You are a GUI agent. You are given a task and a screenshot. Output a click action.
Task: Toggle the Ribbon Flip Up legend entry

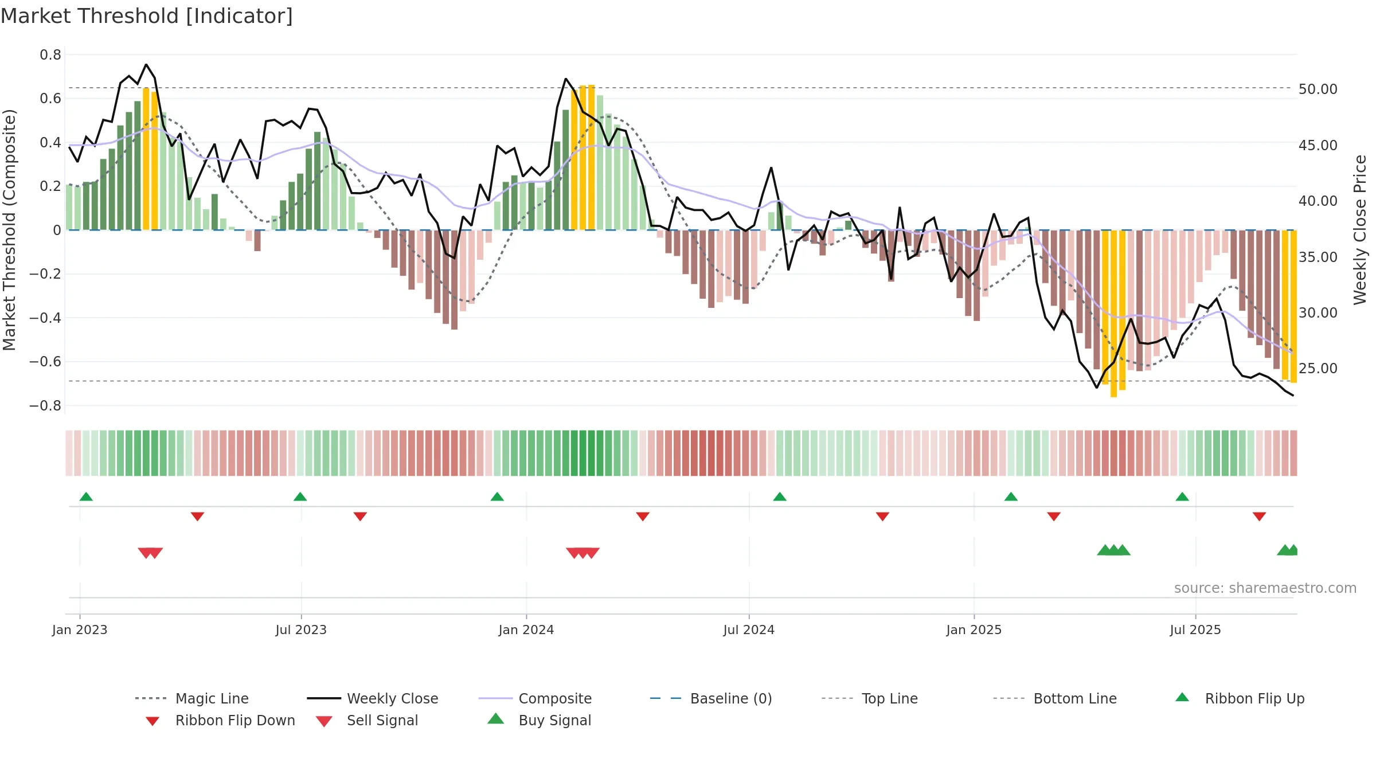(x=1240, y=698)
